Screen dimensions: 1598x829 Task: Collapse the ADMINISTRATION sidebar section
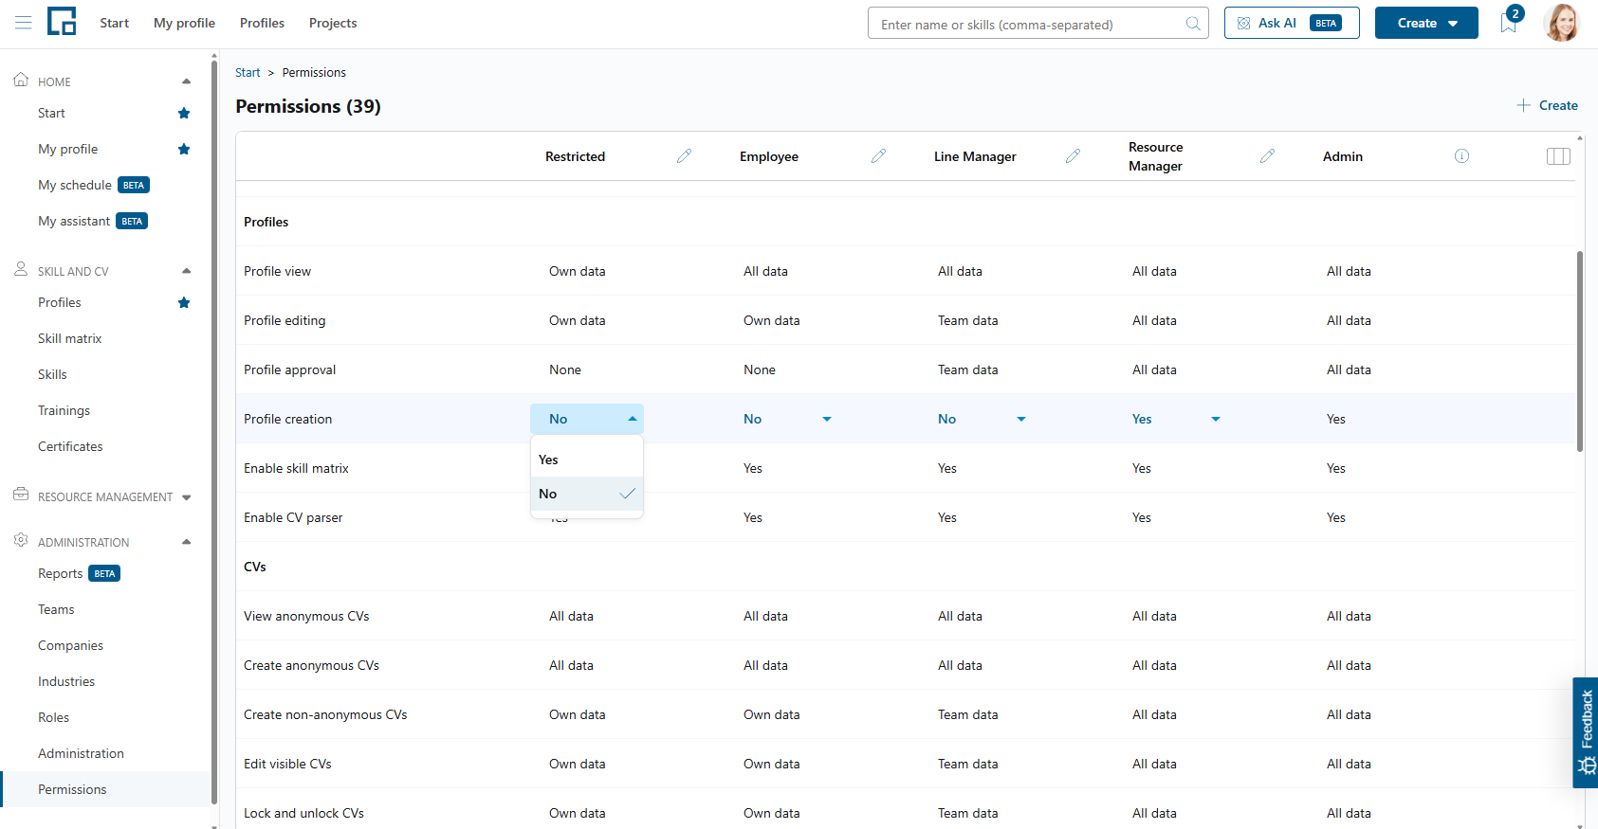186,542
